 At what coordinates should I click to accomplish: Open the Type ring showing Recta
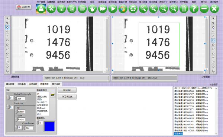(21, 120)
